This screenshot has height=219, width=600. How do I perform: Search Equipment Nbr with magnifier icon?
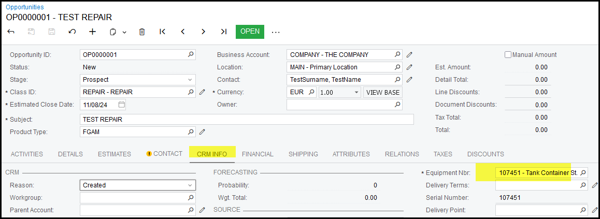(582, 172)
